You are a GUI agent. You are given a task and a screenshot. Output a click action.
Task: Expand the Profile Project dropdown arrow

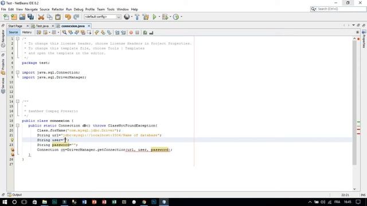click(181, 17)
